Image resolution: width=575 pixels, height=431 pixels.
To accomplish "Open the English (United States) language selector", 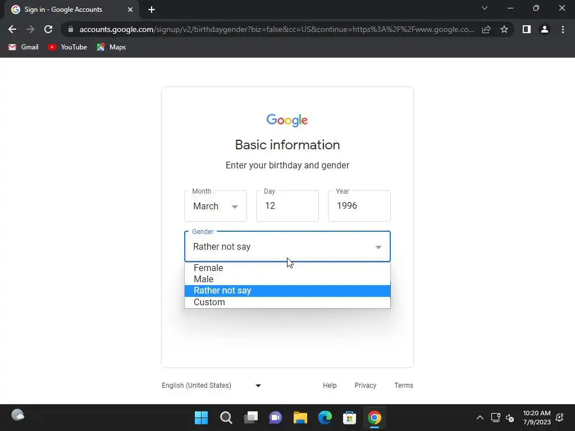I will [211, 386].
